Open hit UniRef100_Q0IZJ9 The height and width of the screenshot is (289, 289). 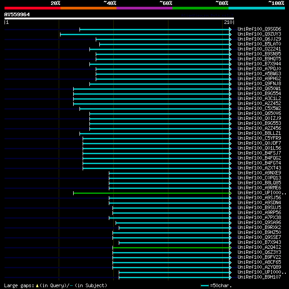coord(259,118)
